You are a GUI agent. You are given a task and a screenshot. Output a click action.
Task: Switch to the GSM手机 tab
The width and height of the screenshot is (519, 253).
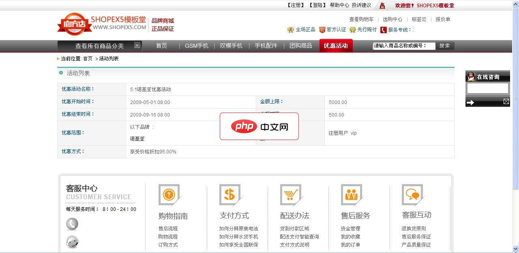197,46
